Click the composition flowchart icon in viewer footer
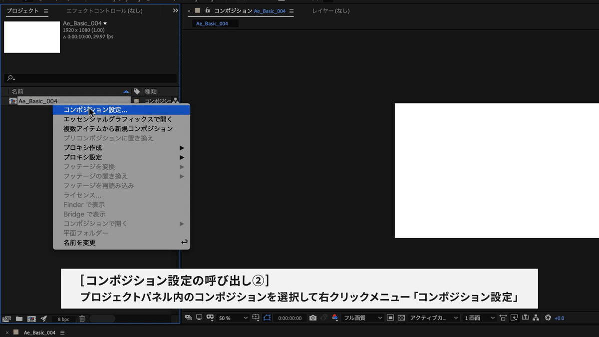 (536, 318)
